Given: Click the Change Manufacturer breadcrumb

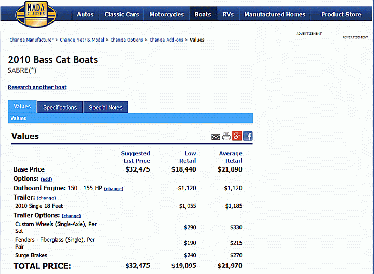Looking at the screenshot, I should click(x=31, y=40).
